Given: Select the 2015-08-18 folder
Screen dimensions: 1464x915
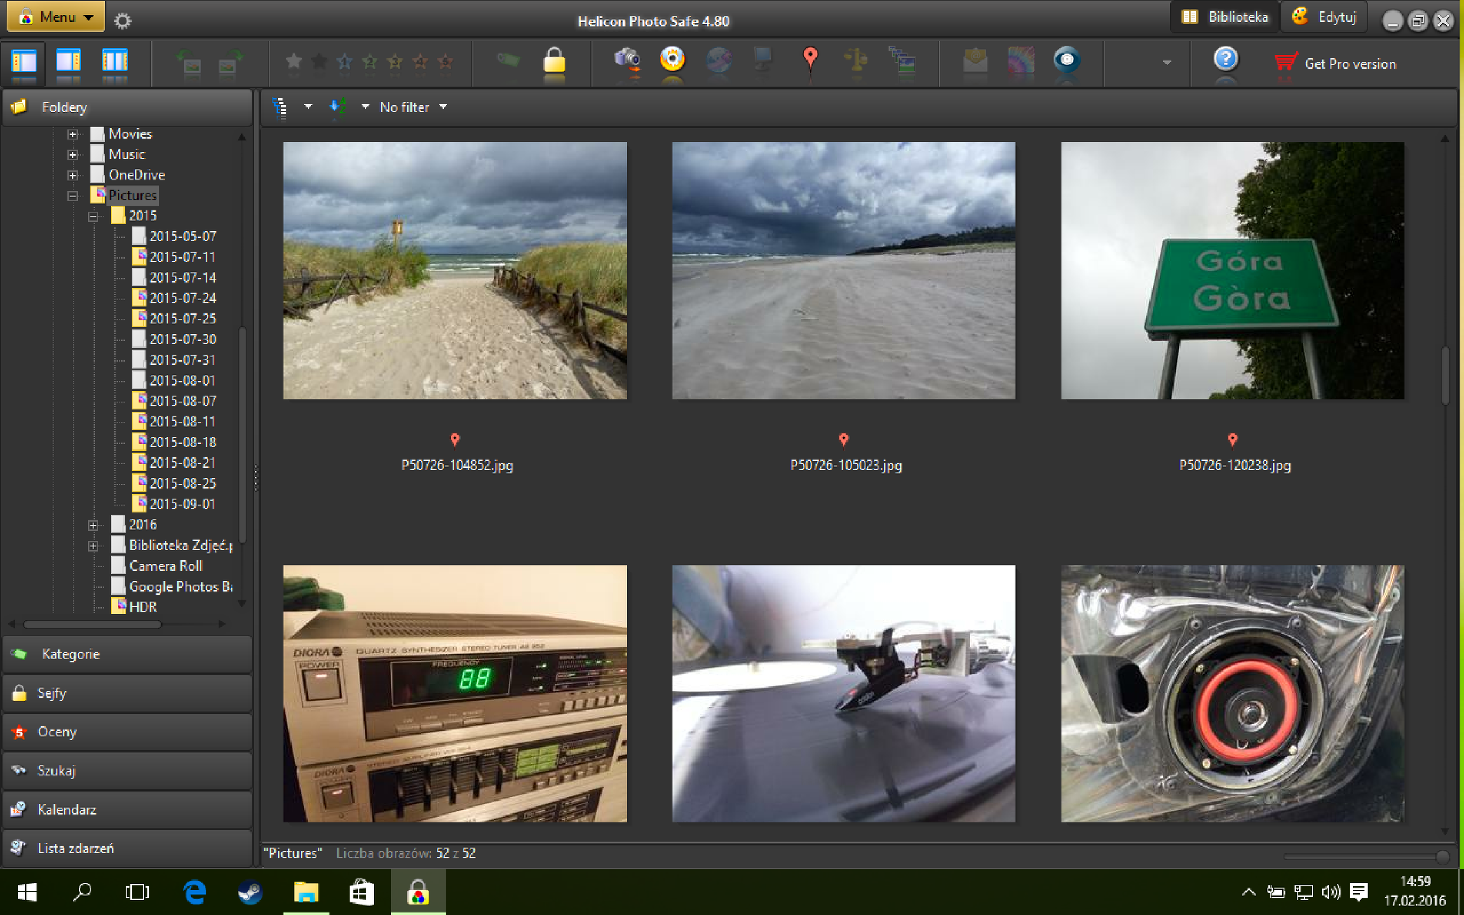Looking at the screenshot, I should (182, 442).
